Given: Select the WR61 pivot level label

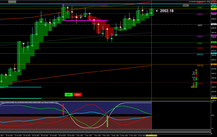Looking at the screenshot, I should pyautogui.click(x=200, y=8).
